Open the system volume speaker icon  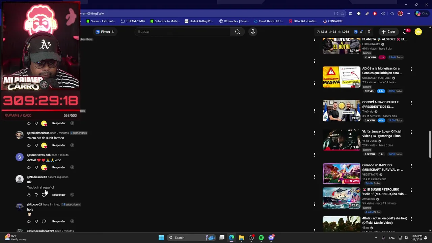pyautogui.click(x=406, y=238)
